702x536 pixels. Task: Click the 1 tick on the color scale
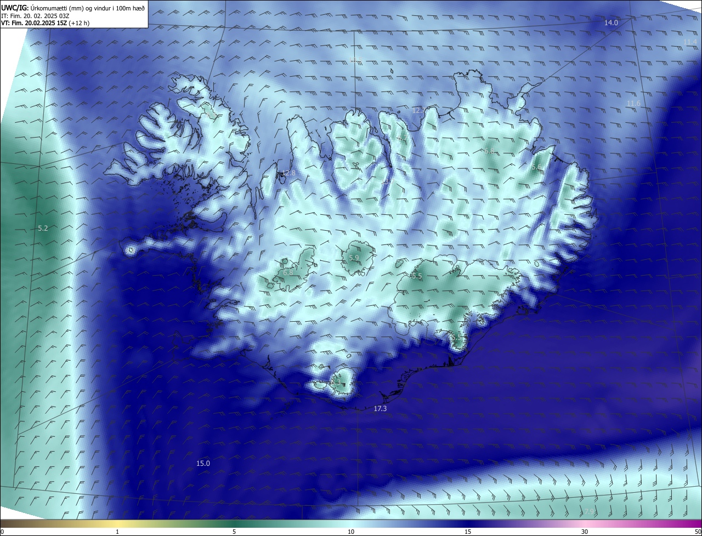coord(117,532)
